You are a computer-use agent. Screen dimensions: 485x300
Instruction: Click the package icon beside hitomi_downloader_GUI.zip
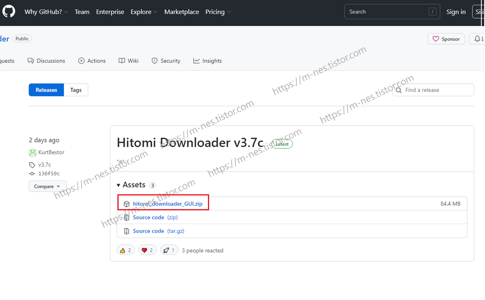click(x=127, y=204)
